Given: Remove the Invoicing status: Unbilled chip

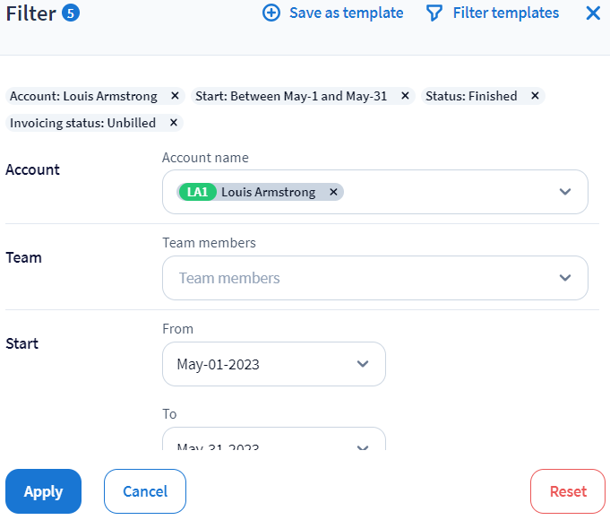Looking at the screenshot, I should pos(174,123).
